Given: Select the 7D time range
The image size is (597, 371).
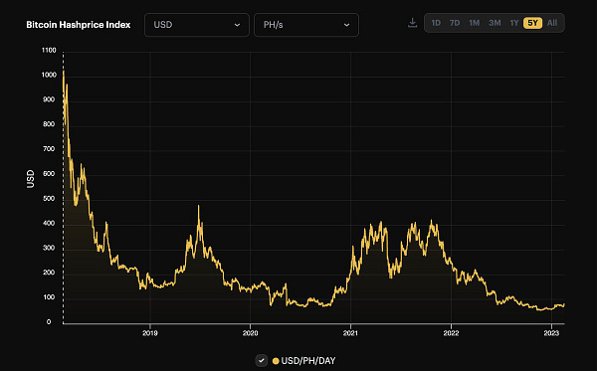Looking at the screenshot, I should tap(455, 23).
